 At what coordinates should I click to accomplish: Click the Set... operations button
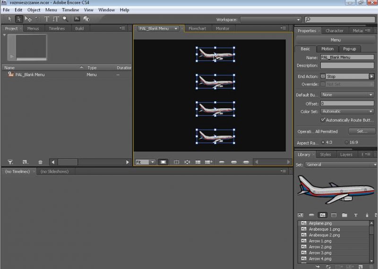point(361,131)
